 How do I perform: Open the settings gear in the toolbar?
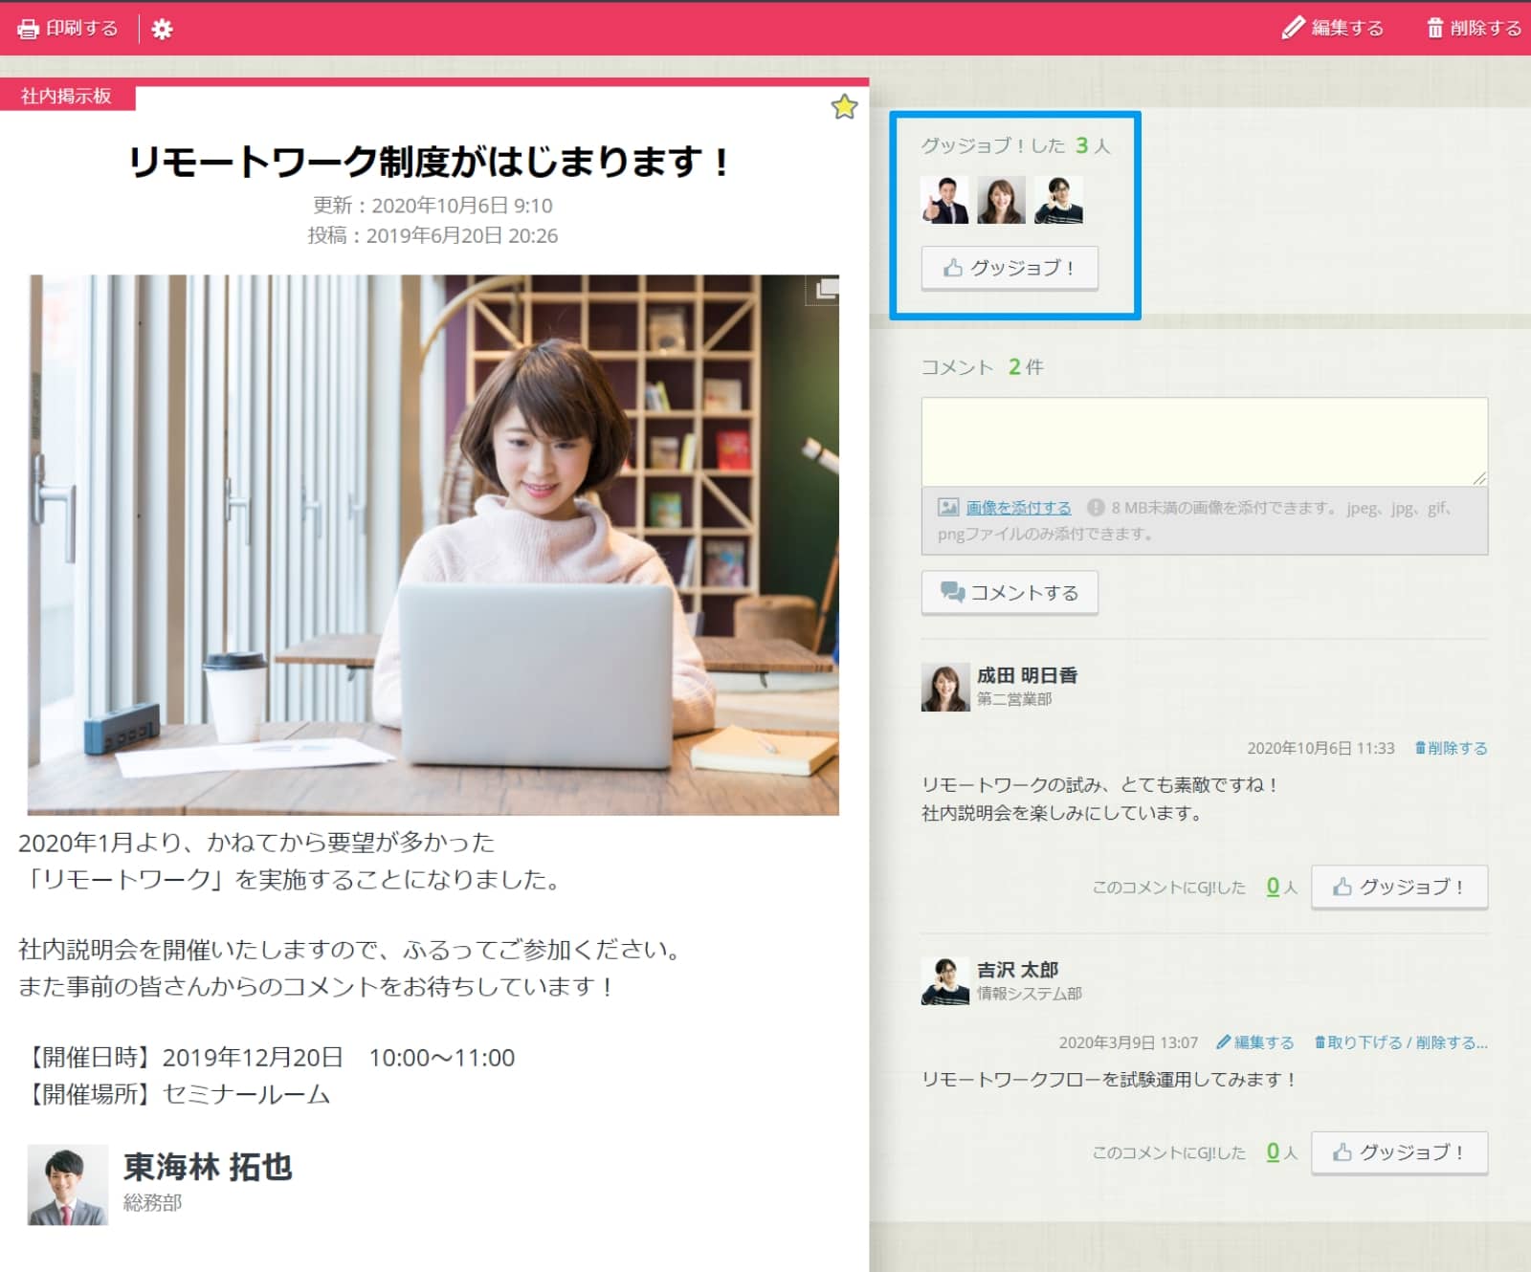pyautogui.click(x=161, y=28)
